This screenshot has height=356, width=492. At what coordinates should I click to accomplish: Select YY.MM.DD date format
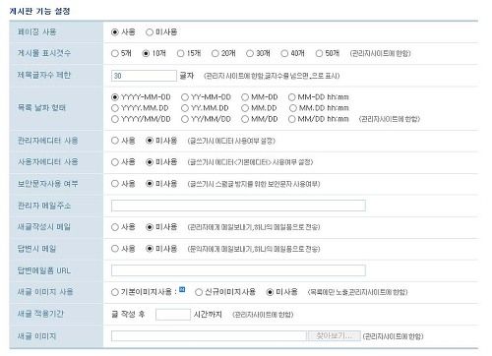pyautogui.click(x=185, y=108)
